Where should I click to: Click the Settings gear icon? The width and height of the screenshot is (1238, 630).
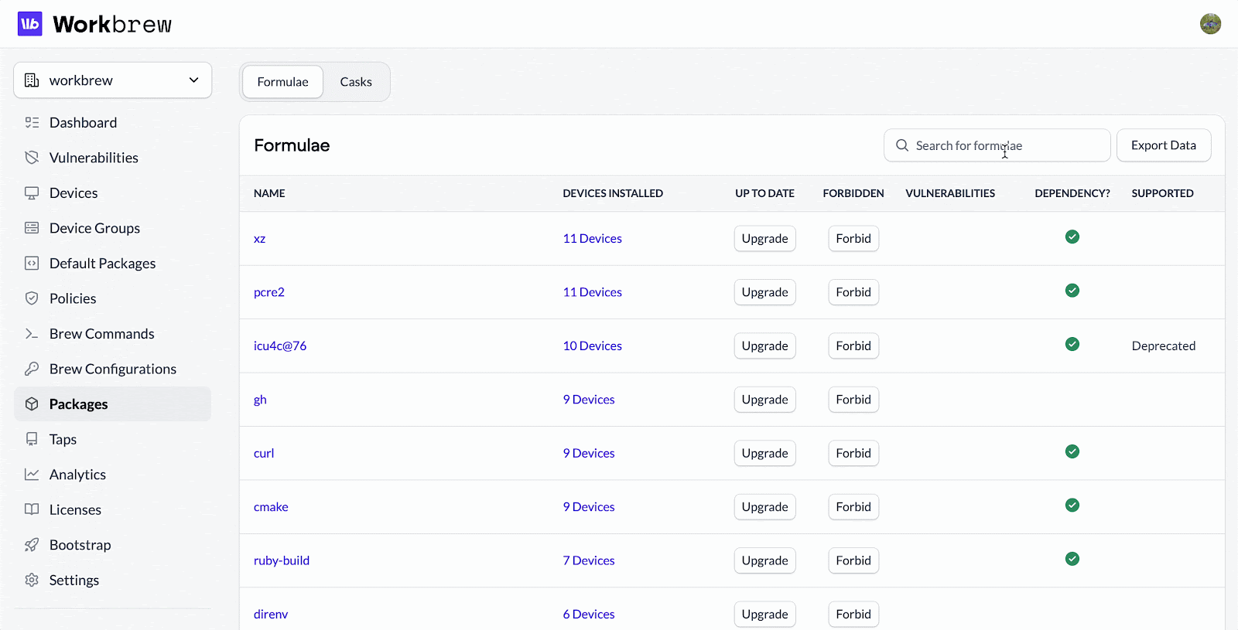click(32, 580)
